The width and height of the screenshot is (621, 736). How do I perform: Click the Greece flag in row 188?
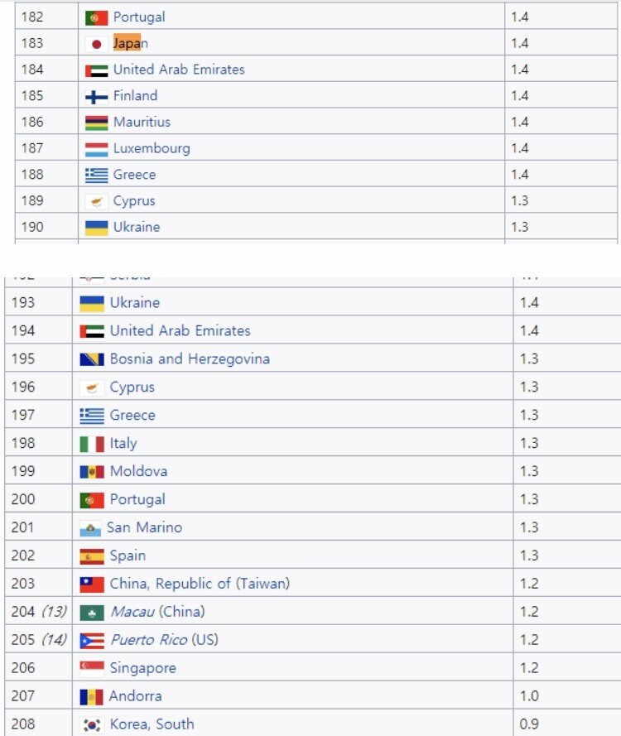[x=96, y=176]
